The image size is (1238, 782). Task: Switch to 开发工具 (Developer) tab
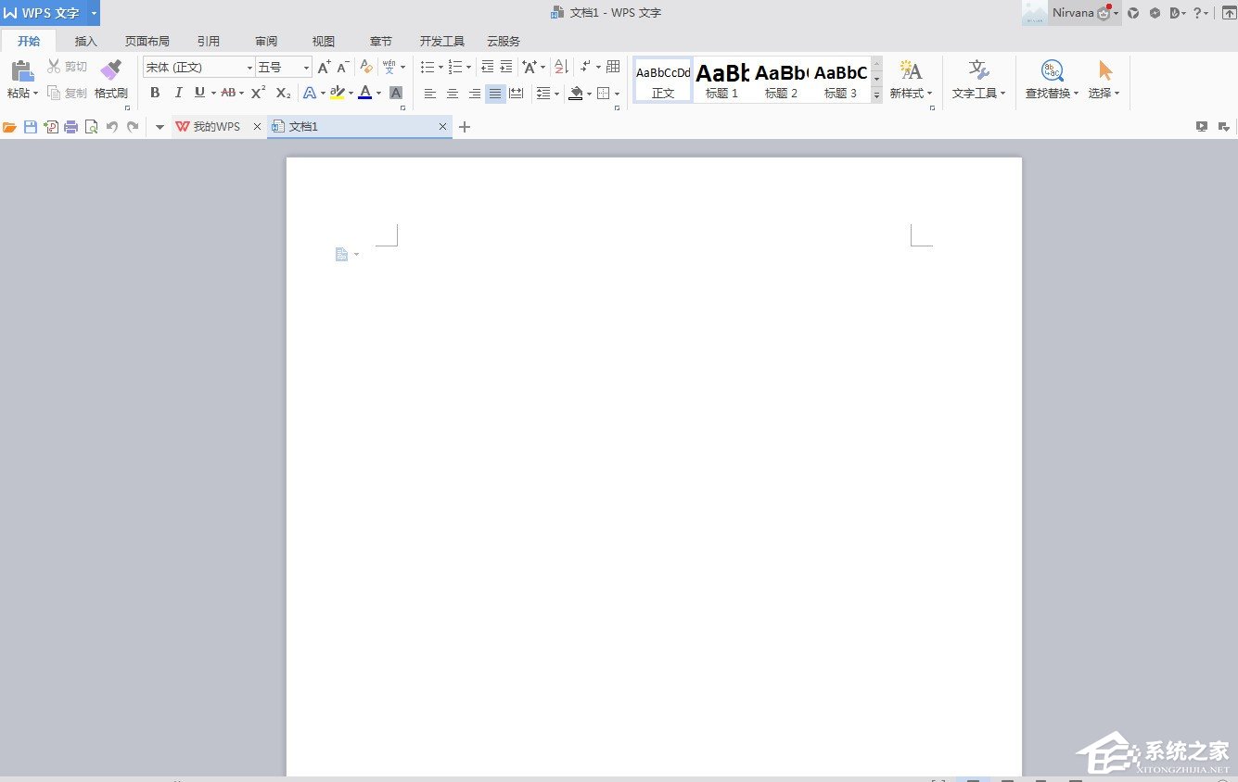pos(442,42)
